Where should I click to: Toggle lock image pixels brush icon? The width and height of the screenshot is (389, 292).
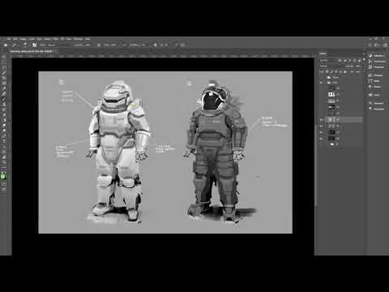[331, 72]
